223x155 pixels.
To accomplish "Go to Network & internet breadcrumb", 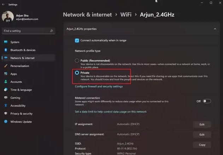I will [x=87, y=14].
